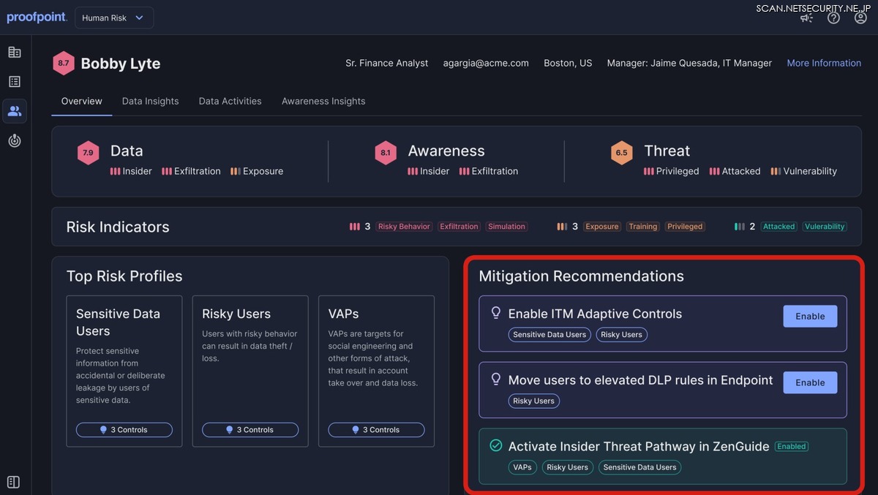This screenshot has height=495, width=878.
Task: Click the help question mark icon
Action: pyautogui.click(x=833, y=18)
